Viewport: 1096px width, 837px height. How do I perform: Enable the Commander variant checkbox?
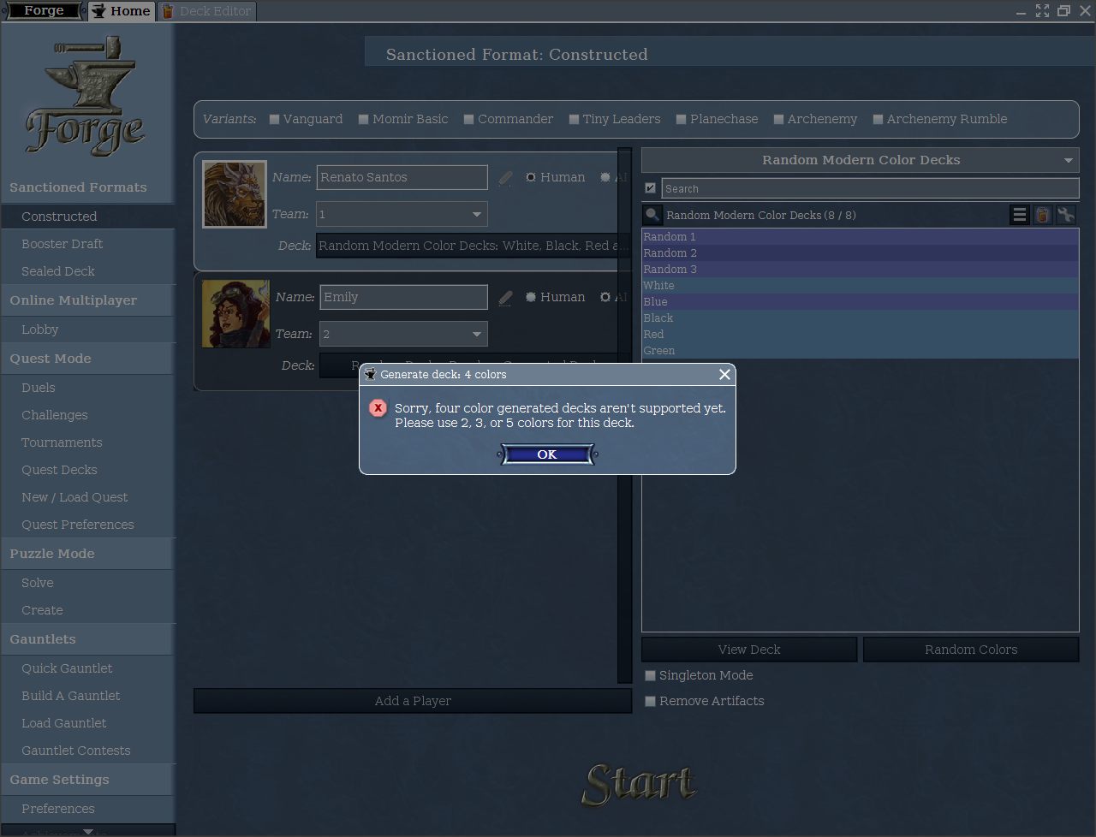(468, 120)
